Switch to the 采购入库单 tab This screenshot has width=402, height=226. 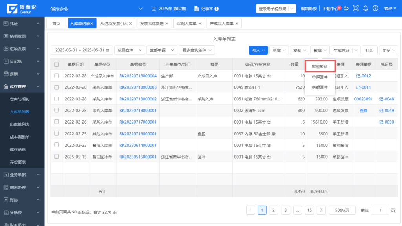coord(186,24)
